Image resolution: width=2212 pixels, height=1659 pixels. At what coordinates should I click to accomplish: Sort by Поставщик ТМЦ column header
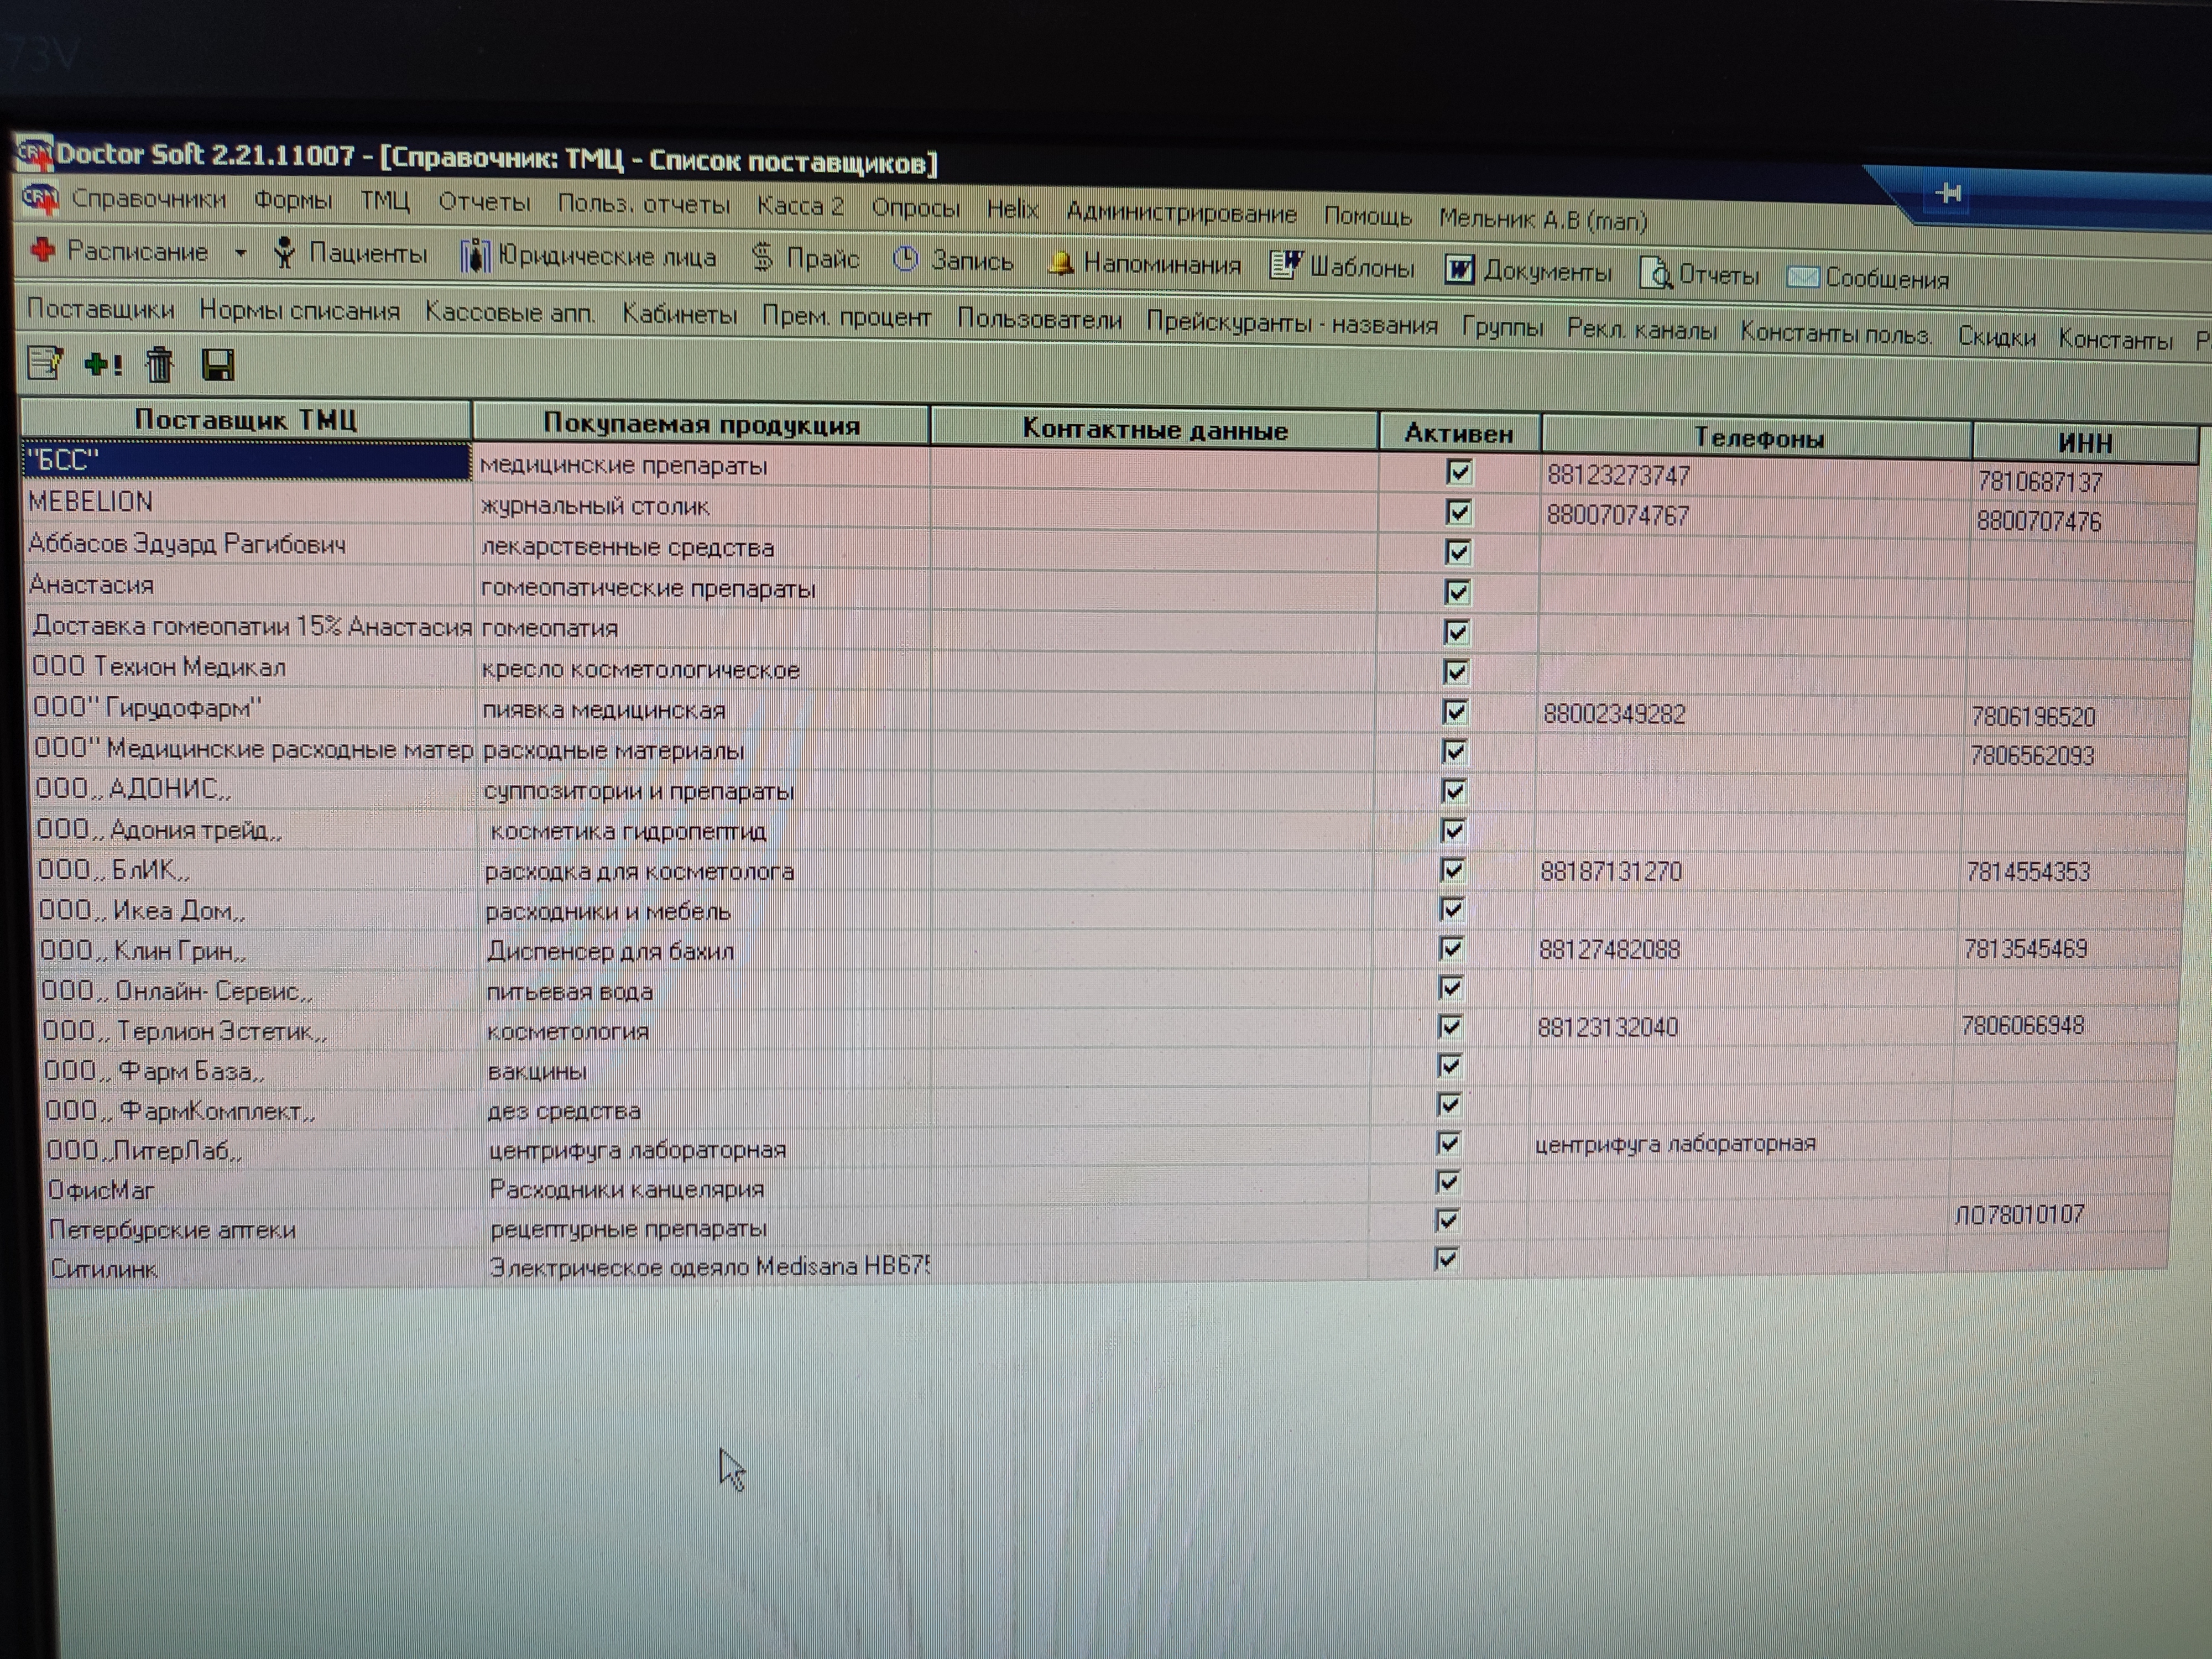245,420
